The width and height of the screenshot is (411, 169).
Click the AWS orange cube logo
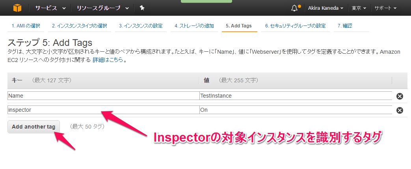tap(17, 8)
